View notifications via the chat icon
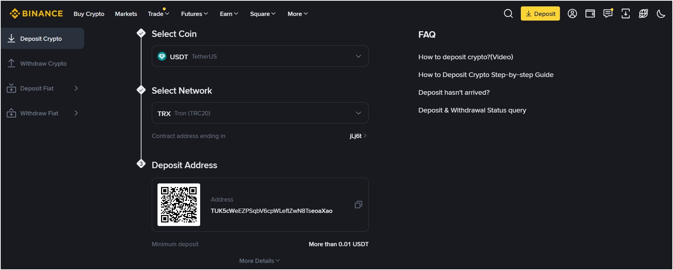This screenshot has height=270, width=673. tap(608, 13)
